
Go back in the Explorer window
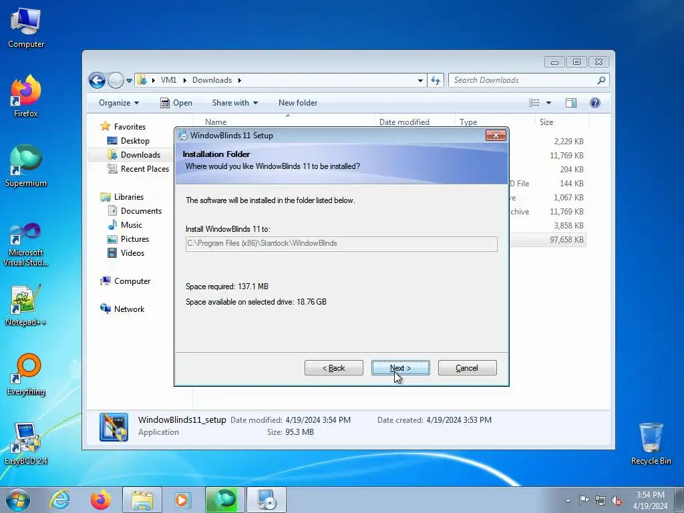coord(97,80)
